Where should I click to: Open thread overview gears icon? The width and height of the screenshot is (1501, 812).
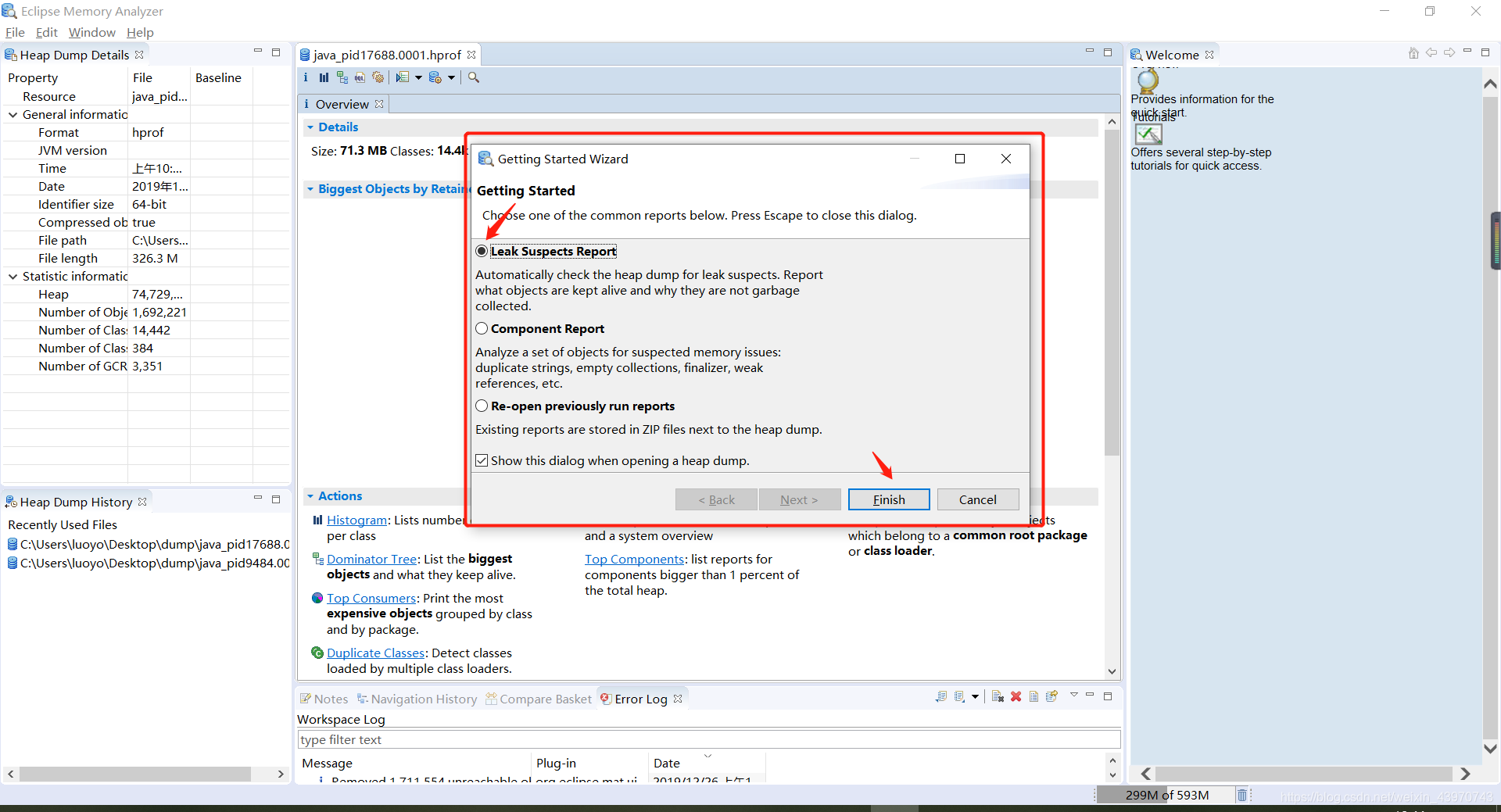point(378,77)
